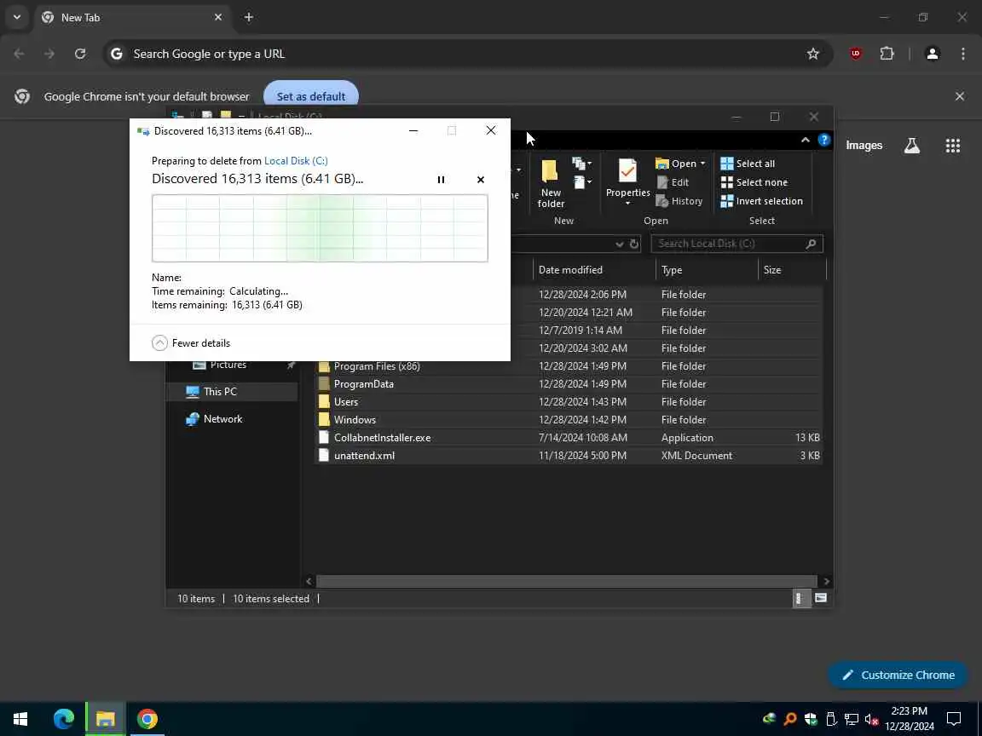Open Google Images link
Image resolution: width=982 pixels, height=736 pixels.
[864, 145]
